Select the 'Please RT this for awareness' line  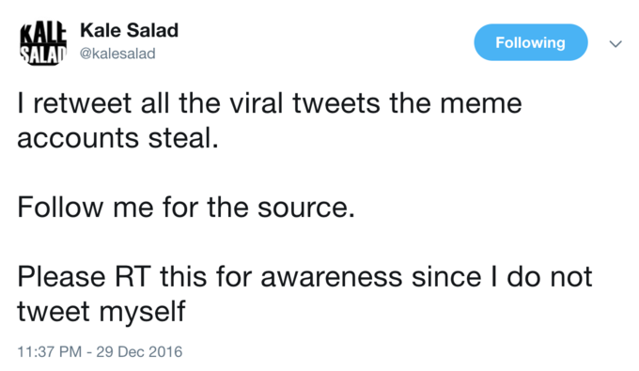pyautogui.click(x=304, y=276)
